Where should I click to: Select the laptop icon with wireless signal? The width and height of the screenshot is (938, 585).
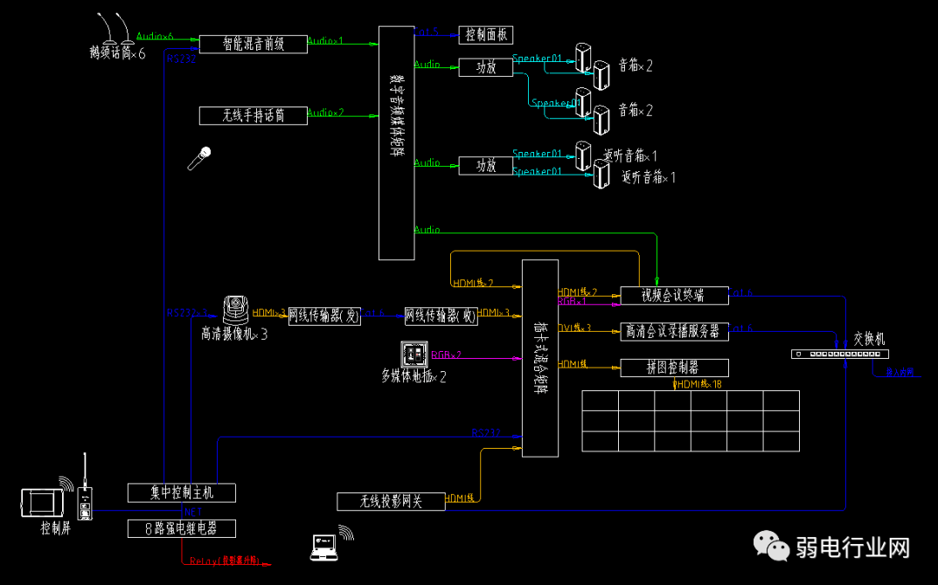click(x=324, y=546)
